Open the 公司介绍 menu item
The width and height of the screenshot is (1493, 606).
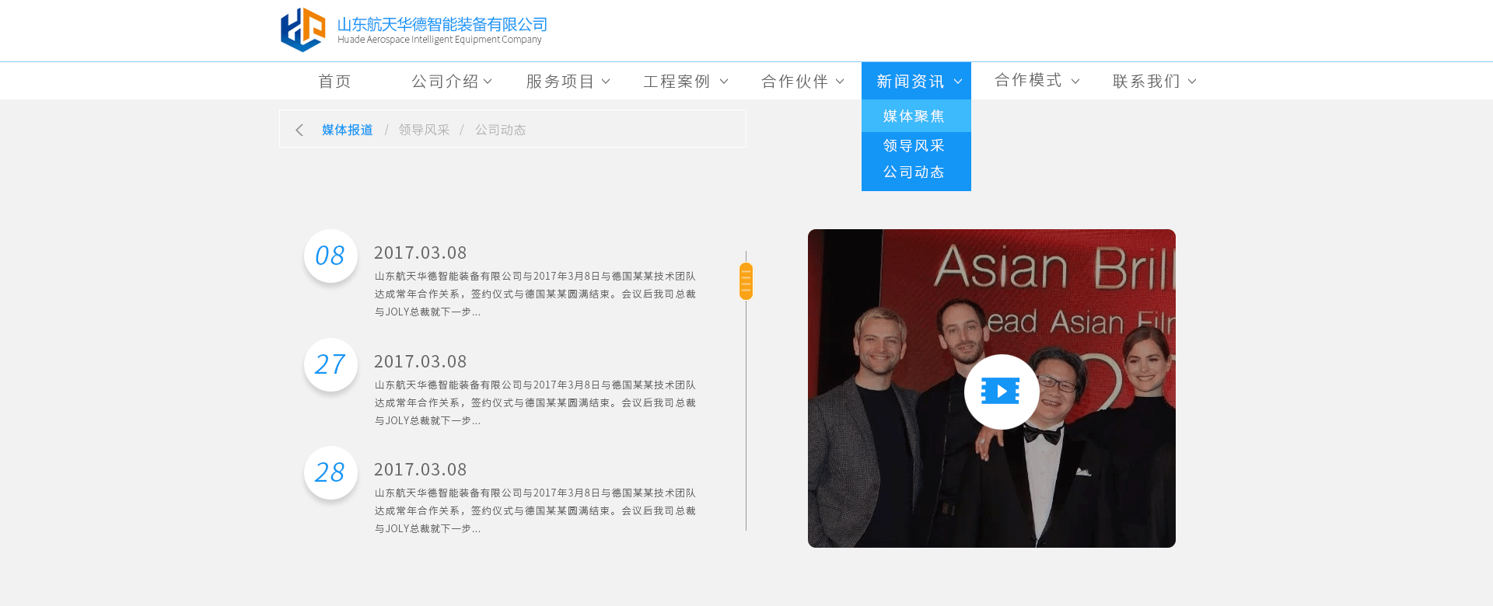click(445, 81)
